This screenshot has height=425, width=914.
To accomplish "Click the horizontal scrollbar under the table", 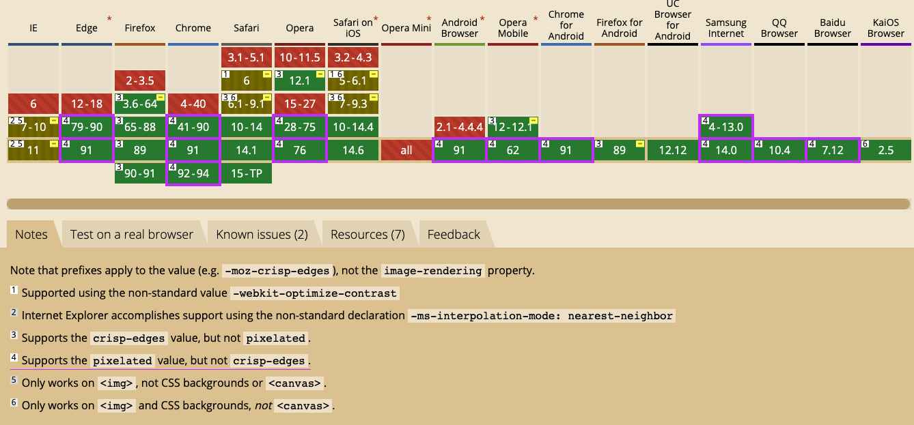I will [x=458, y=203].
